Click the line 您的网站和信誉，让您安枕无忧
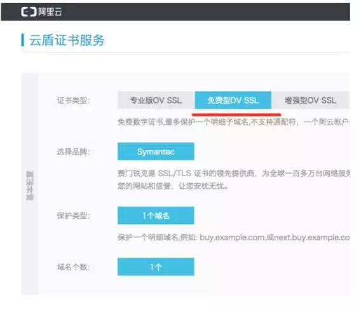This screenshot has height=311, width=361. [173, 186]
